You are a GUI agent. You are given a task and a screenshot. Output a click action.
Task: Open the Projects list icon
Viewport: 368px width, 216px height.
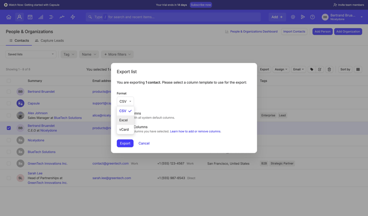pyautogui.click(x=51, y=17)
